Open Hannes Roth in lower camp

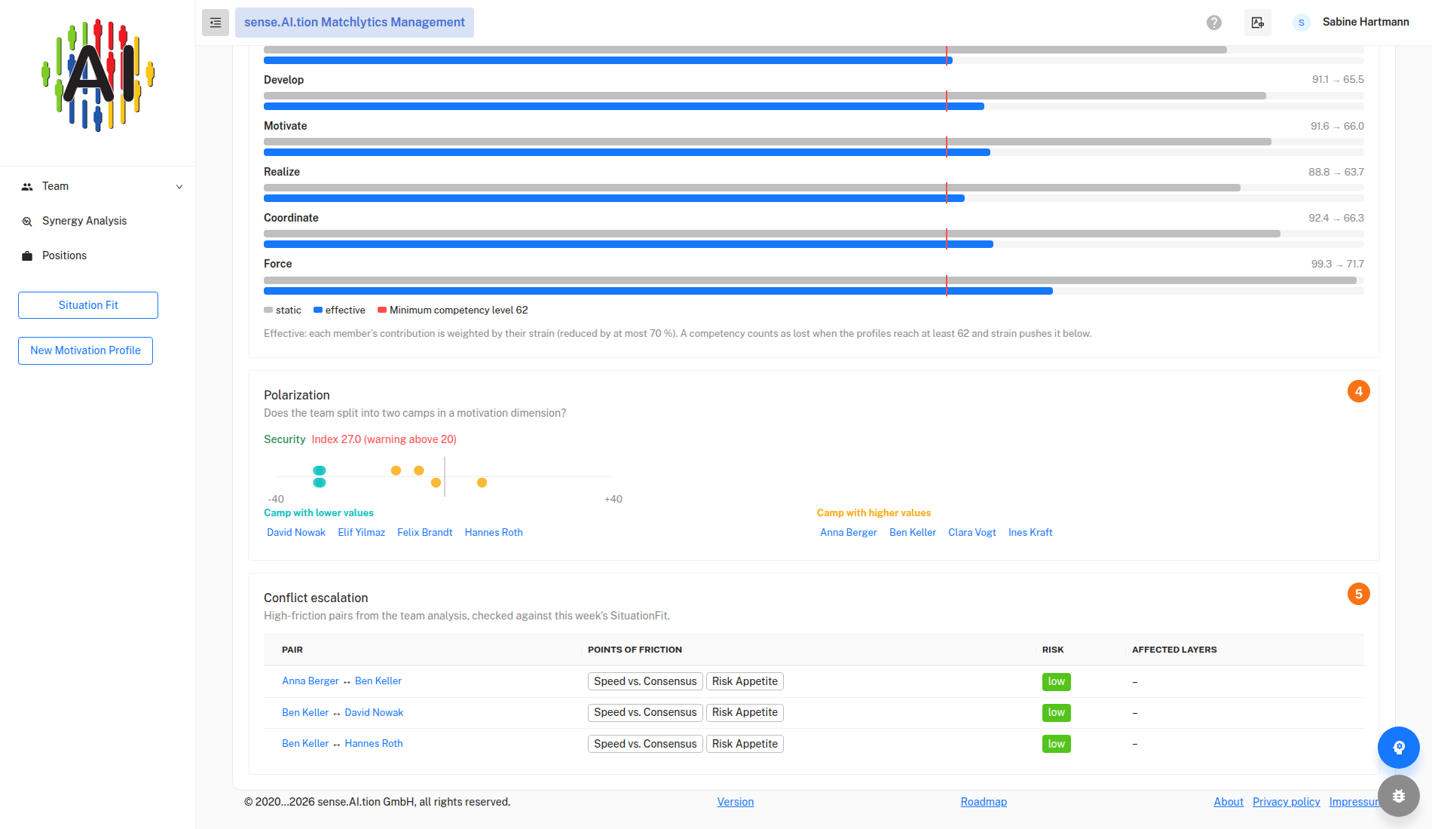click(494, 532)
